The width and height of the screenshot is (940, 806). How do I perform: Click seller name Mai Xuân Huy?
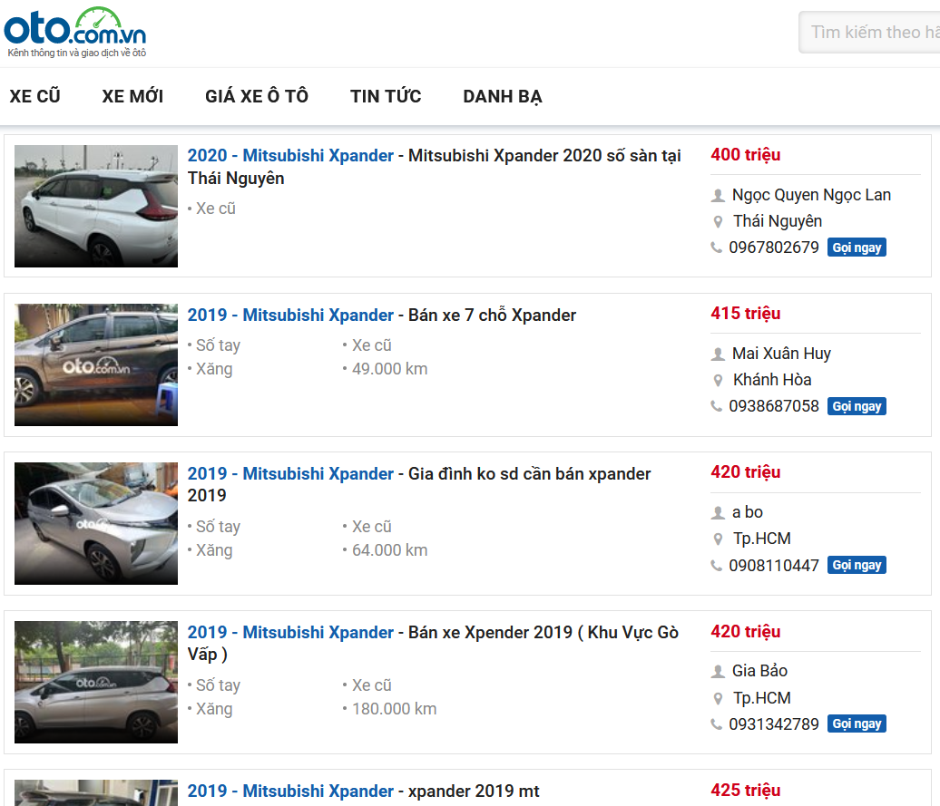[x=781, y=354]
